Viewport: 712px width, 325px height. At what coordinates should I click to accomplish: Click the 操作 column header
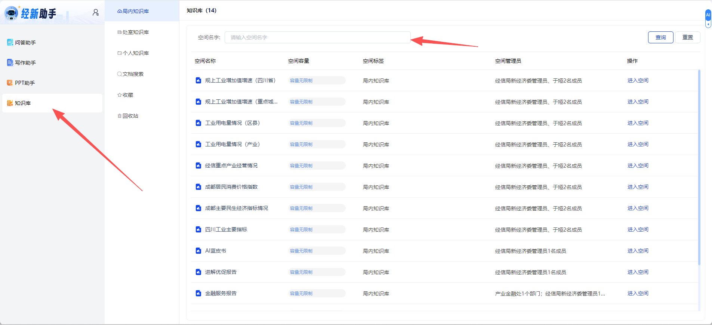[x=632, y=61]
